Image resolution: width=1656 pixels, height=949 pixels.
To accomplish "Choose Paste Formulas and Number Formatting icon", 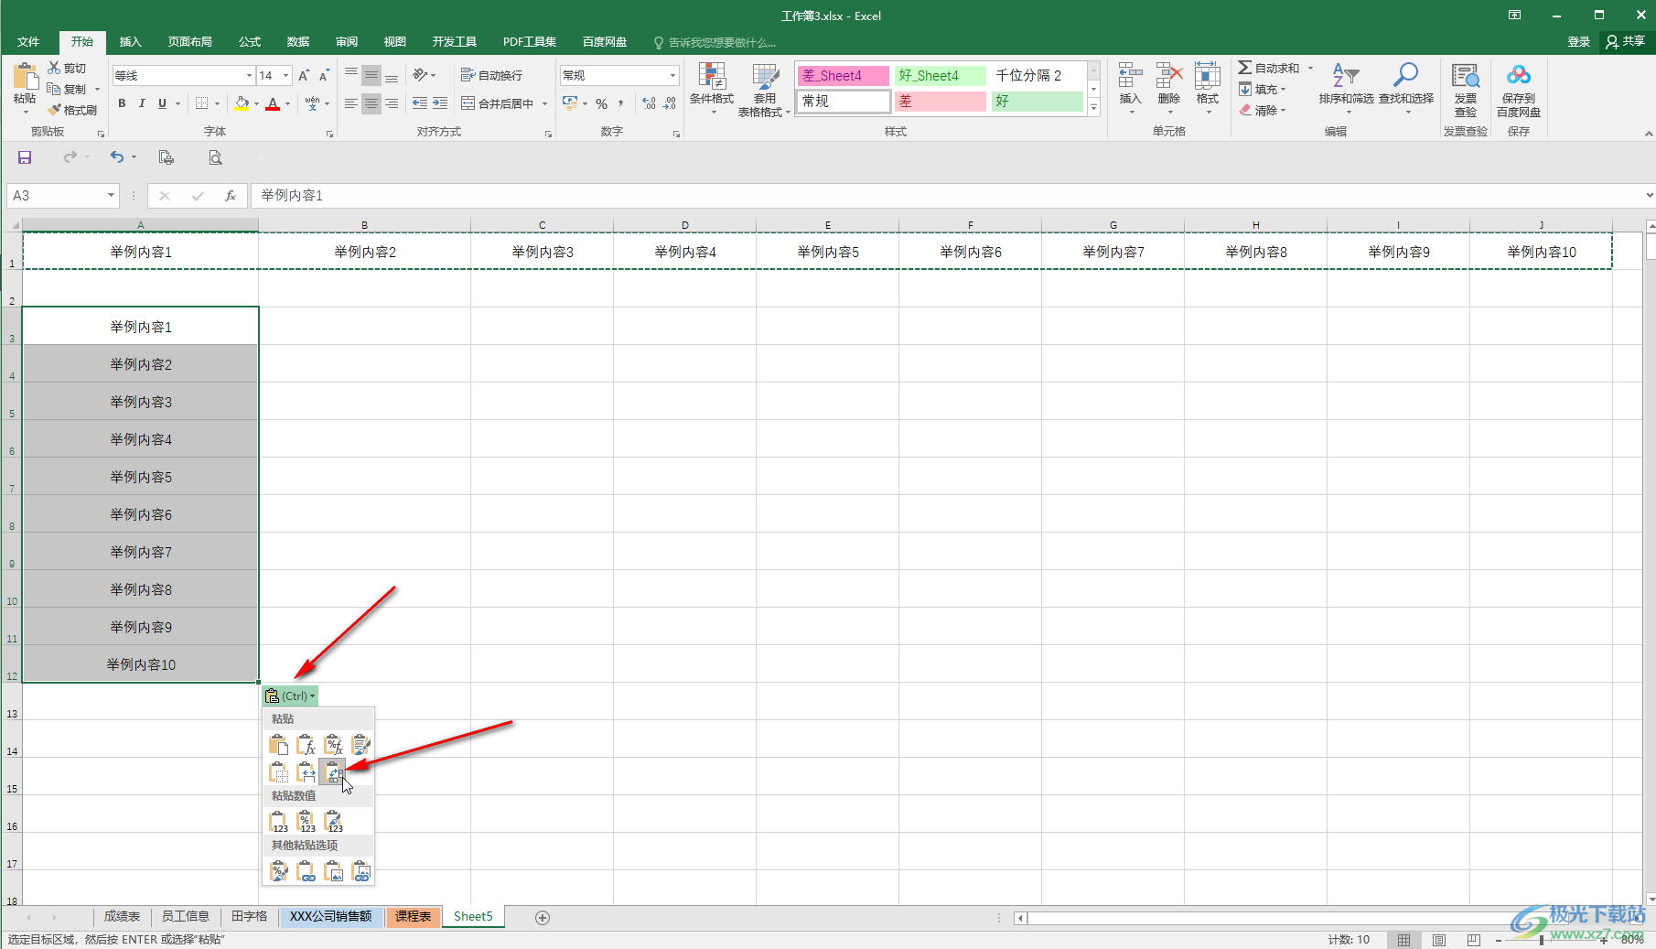I will coord(334,745).
